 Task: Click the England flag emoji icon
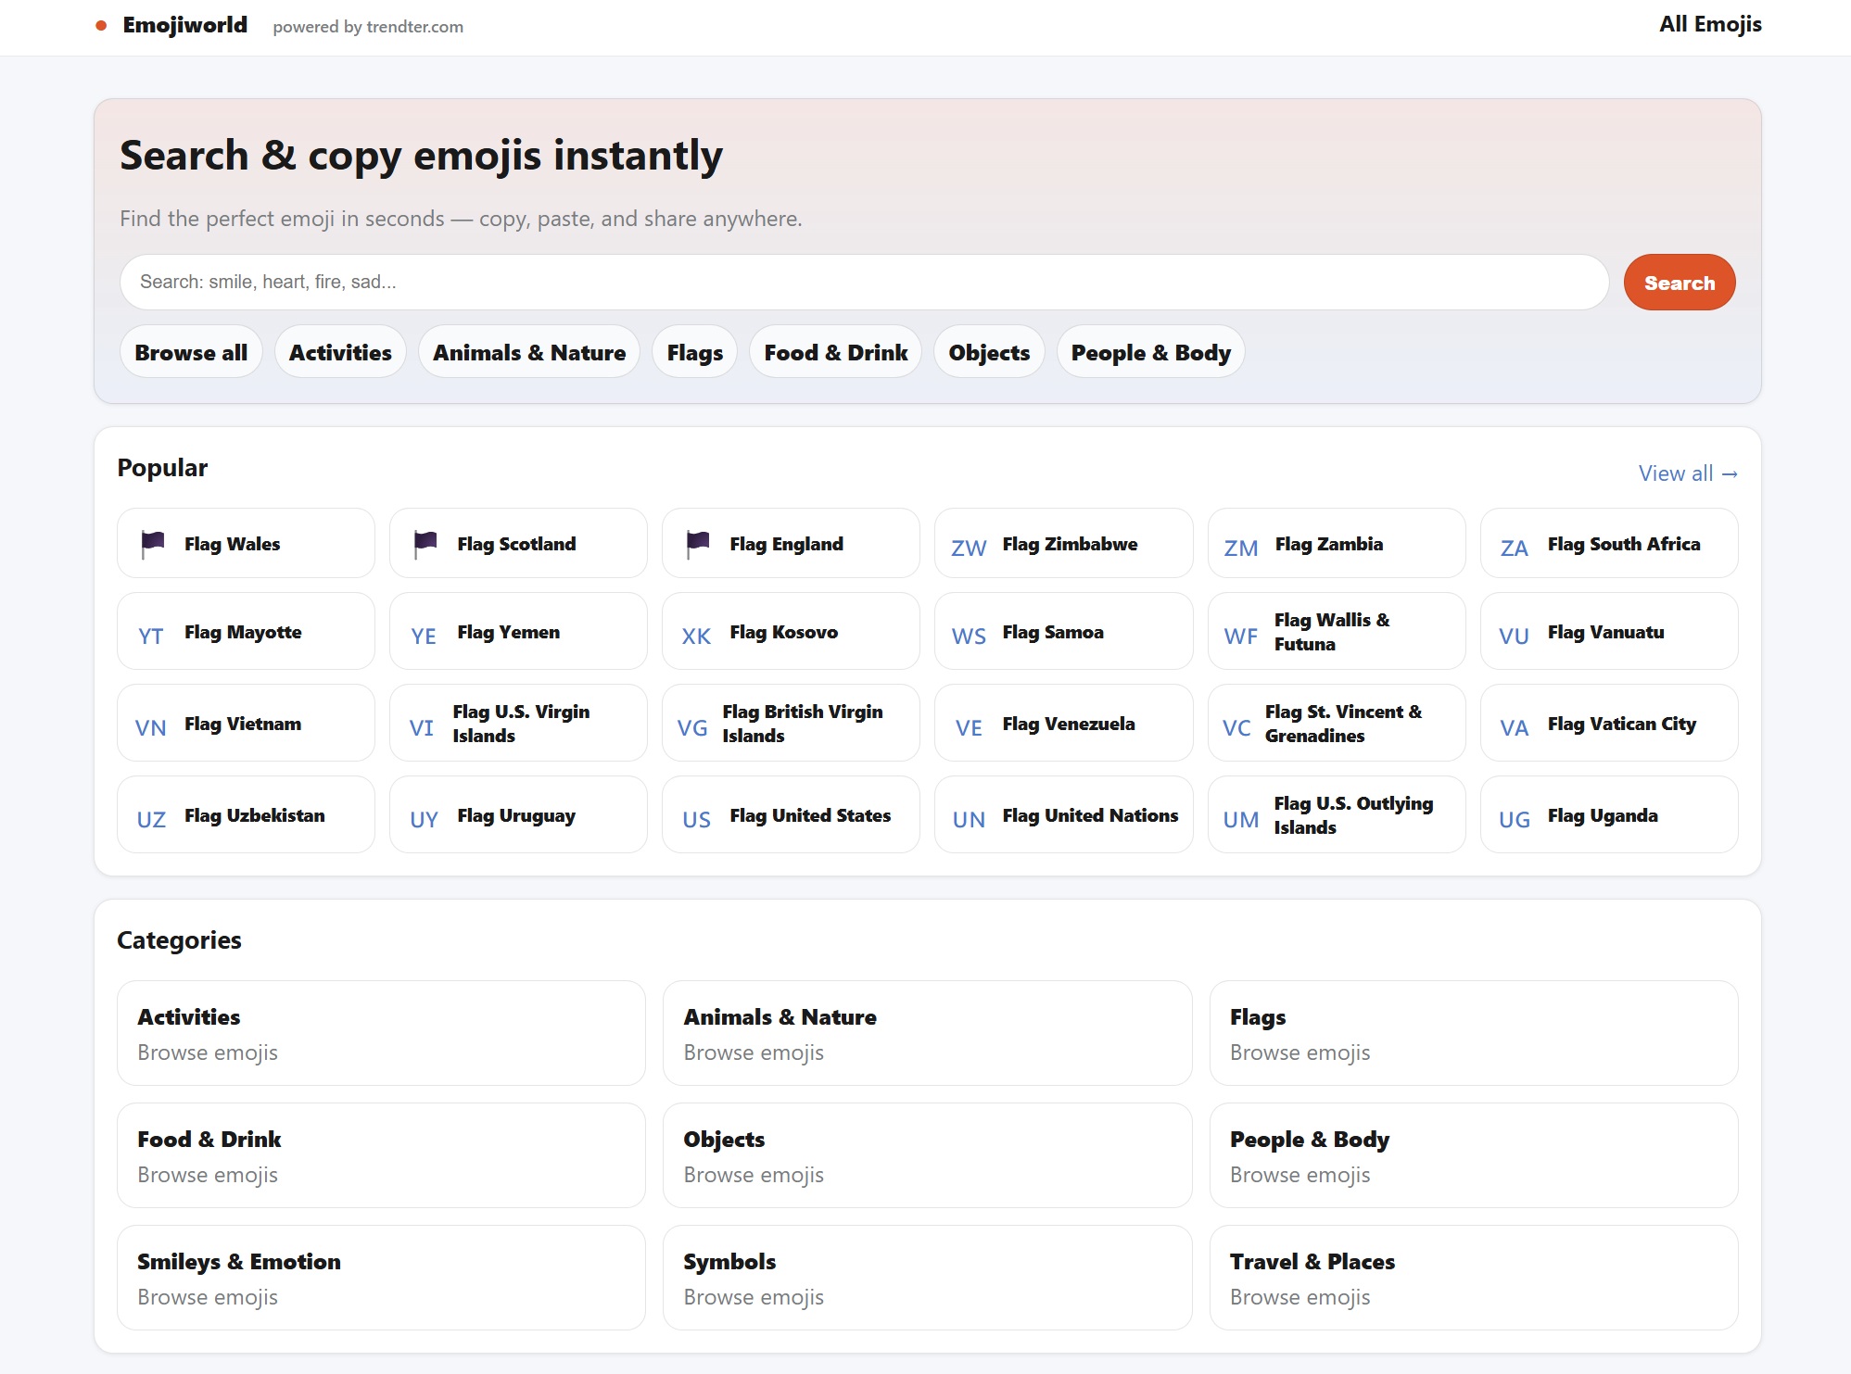tap(697, 544)
